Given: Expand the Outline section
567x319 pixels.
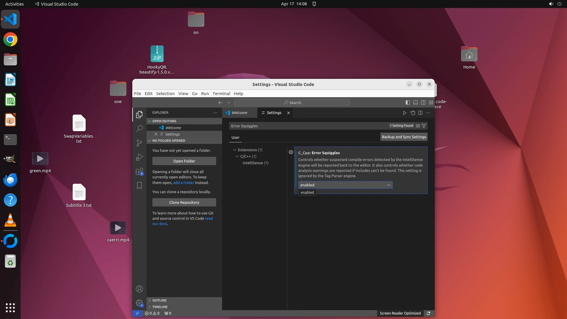Looking at the screenshot, I should tap(159, 300).
